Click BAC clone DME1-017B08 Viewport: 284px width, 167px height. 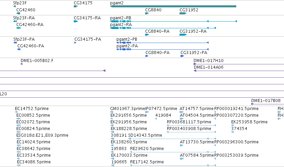click(268, 104)
